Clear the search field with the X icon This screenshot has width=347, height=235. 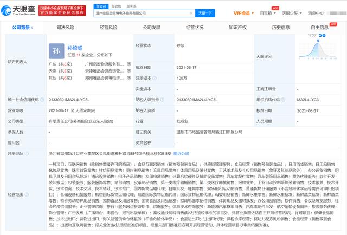coord(191,13)
